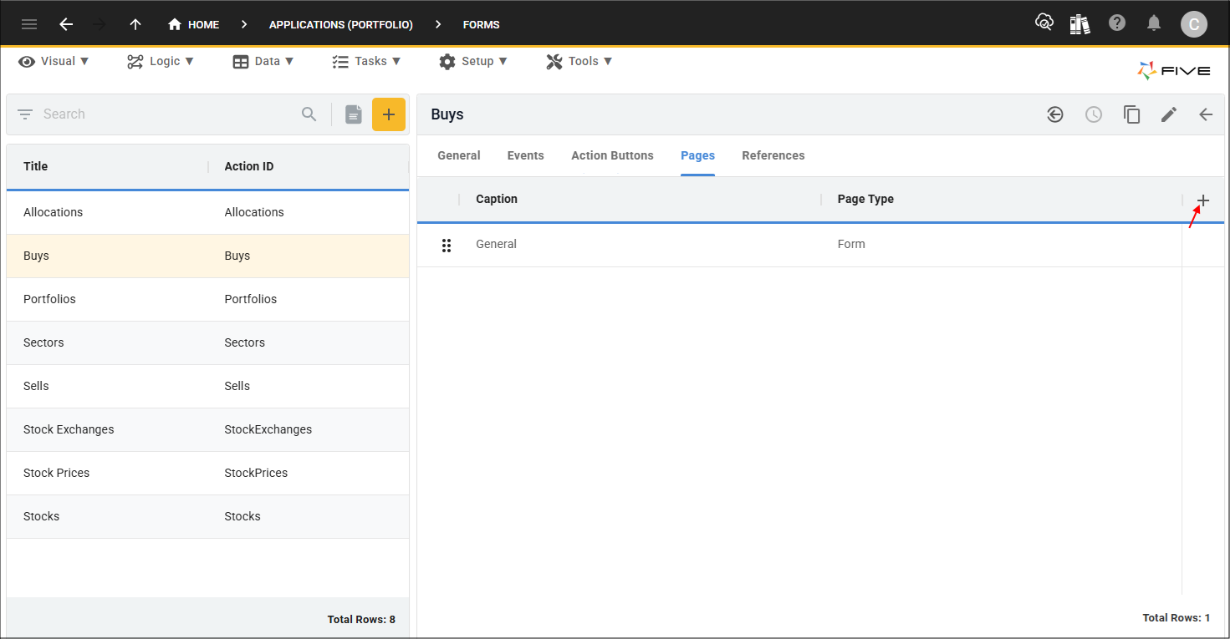The height and width of the screenshot is (639, 1230).
Task: Open the hamburger navigation menu
Action: tap(29, 24)
